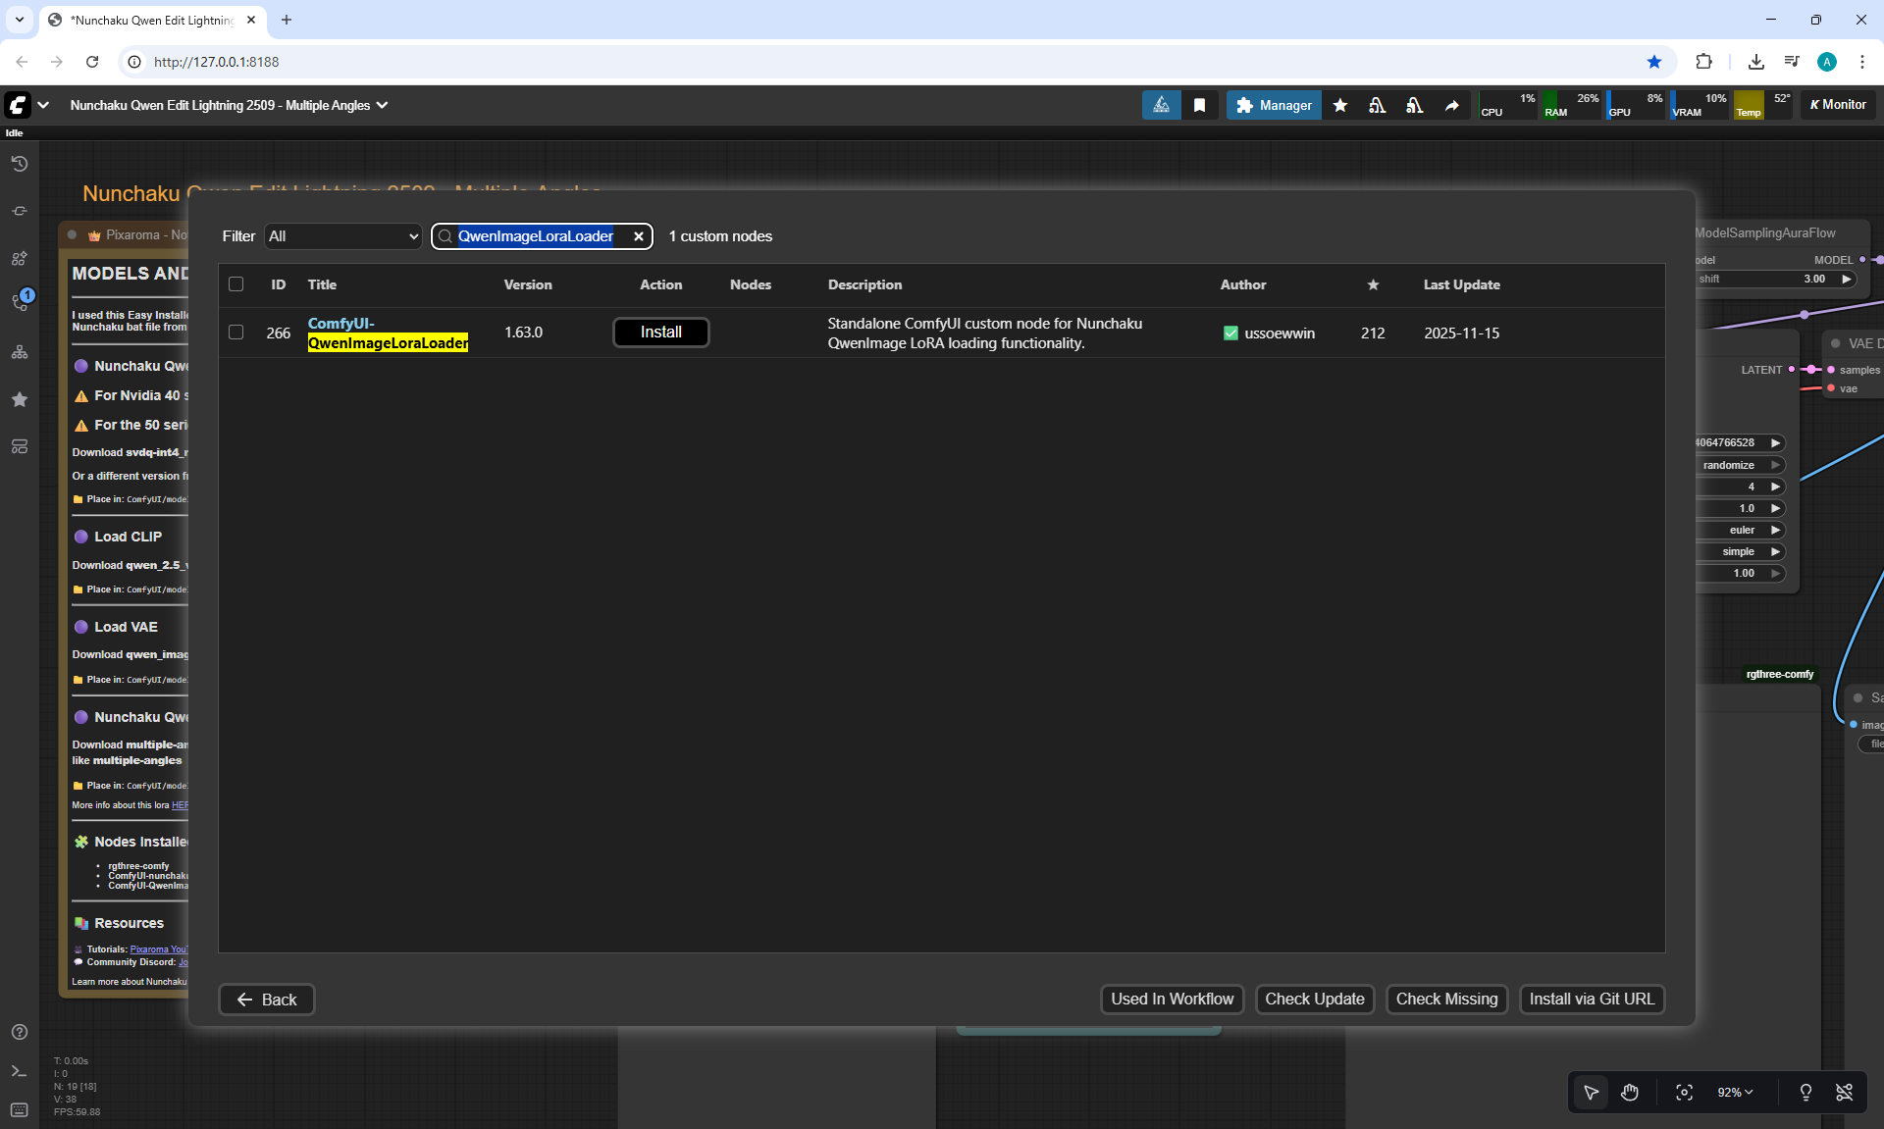Select the hand pan tool
This screenshot has width=1884, height=1129.
point(1630,1092)
